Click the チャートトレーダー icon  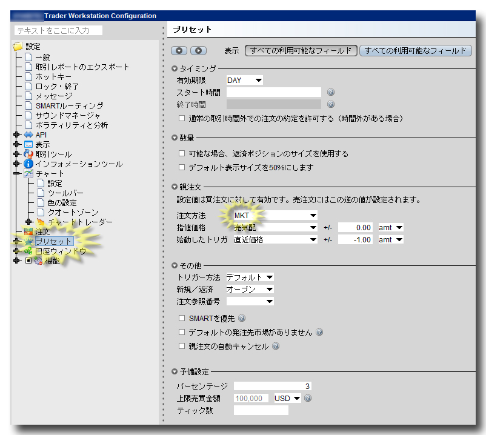[41, 222]
